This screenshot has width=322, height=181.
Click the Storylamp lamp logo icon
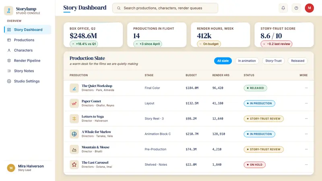[x=8, y=10]
